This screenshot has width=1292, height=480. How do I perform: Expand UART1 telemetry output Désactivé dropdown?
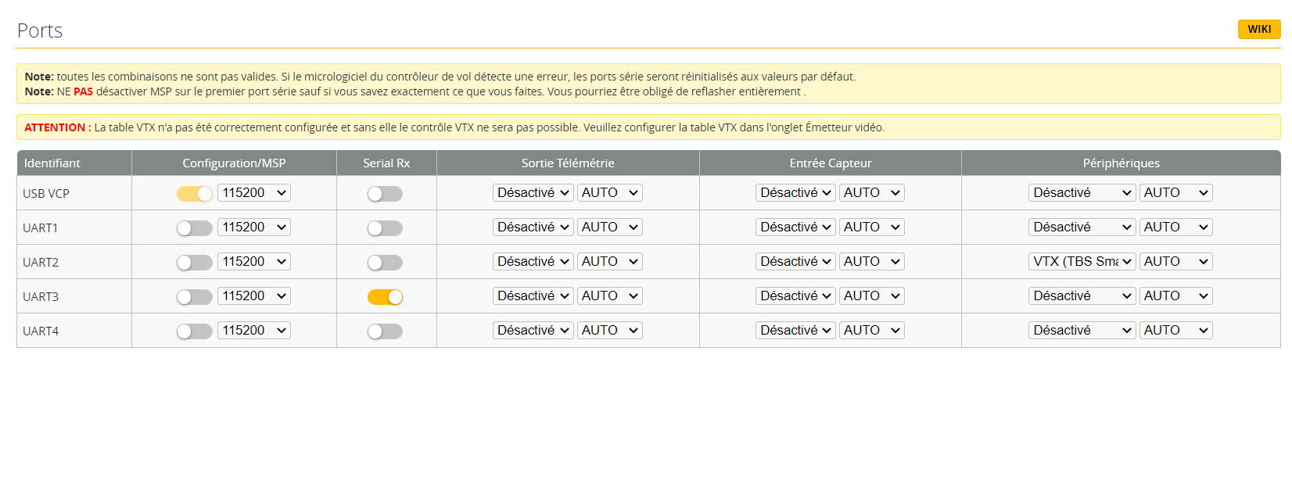(x=533, y=227)
